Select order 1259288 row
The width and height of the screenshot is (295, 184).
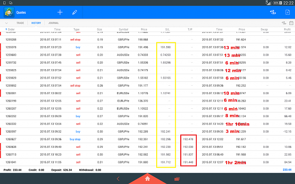point(147,40)
